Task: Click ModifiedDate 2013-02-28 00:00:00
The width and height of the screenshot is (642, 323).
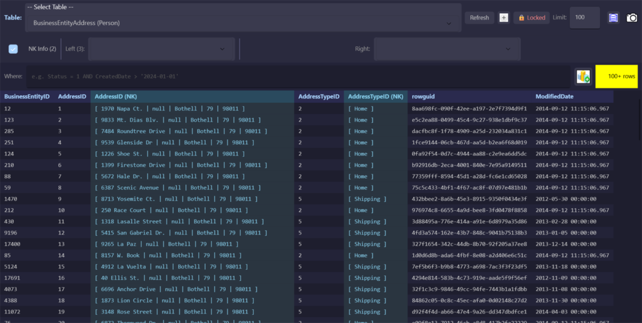Action: pyautogui.click(x=566, y=221)
